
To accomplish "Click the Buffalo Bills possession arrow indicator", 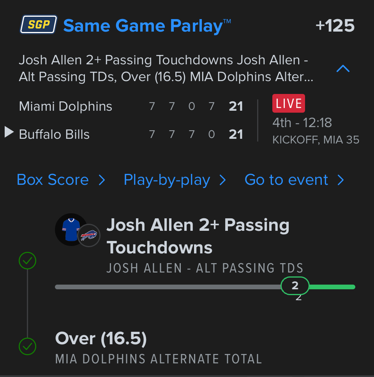I will click(9, 132).
